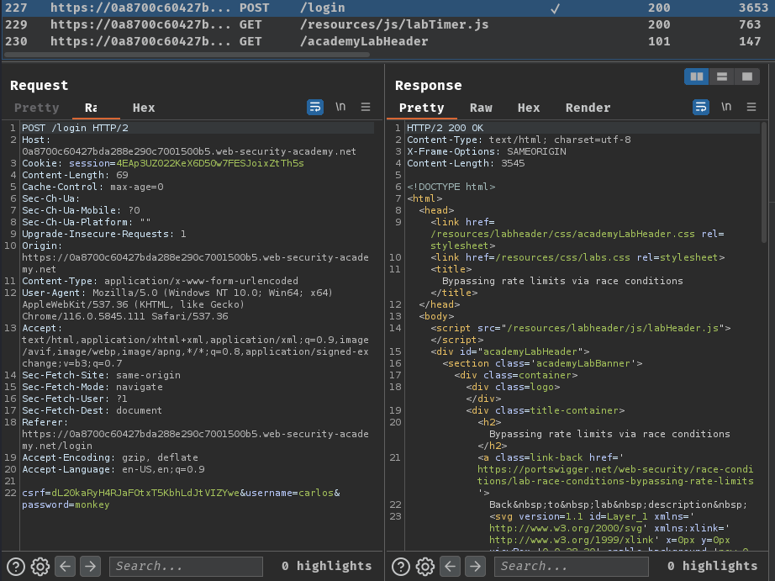The height and width of the screenshot is (581, 775).
Task: Open help for Request search bar
Action: pos(16,566)
